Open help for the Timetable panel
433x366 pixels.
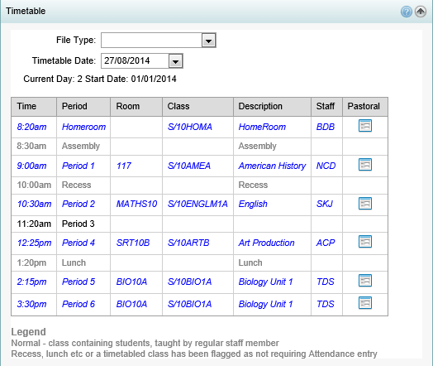407,12
